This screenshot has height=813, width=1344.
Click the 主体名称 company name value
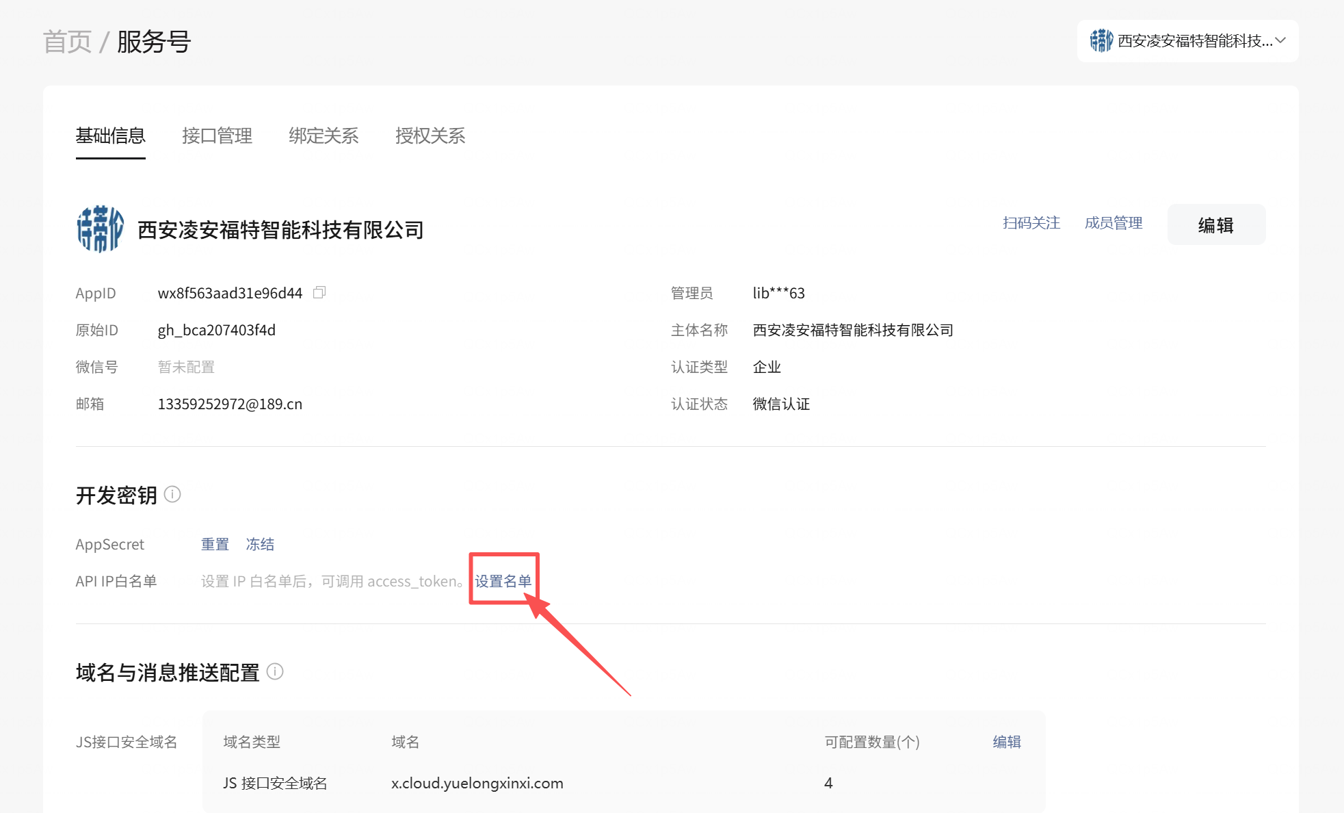tap(853, 330)
